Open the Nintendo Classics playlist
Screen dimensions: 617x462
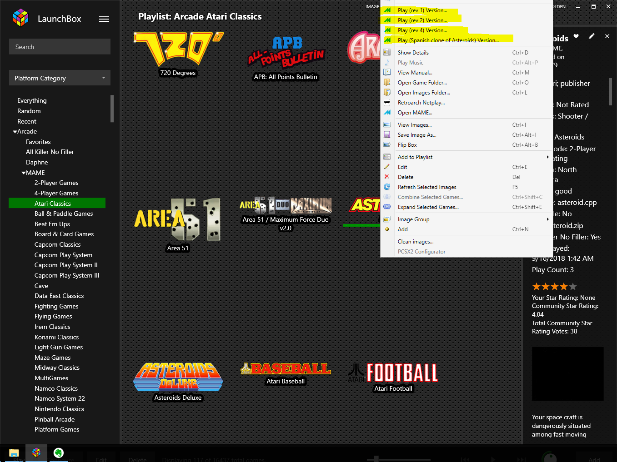pyautogui.click(x=59, y=409)
